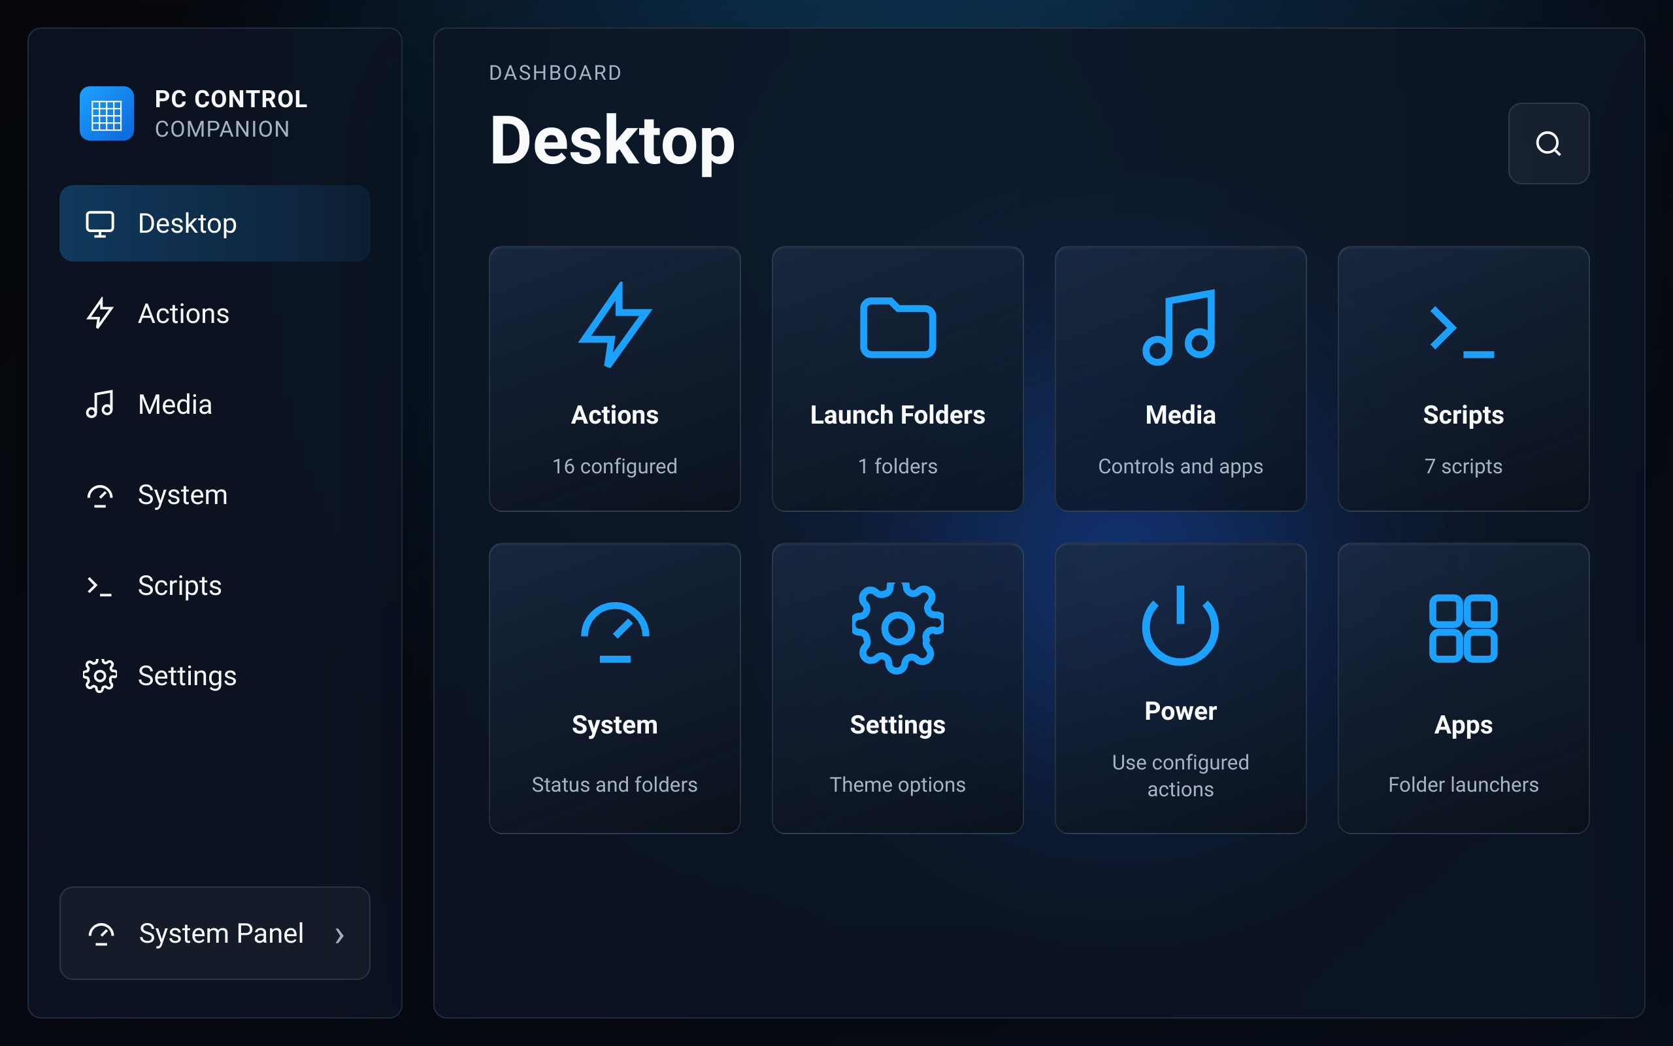The width and height of the screenshot is (1673, 1046).
Task: Click the gauge icon in the System Panel button
Action: point(101,934)
